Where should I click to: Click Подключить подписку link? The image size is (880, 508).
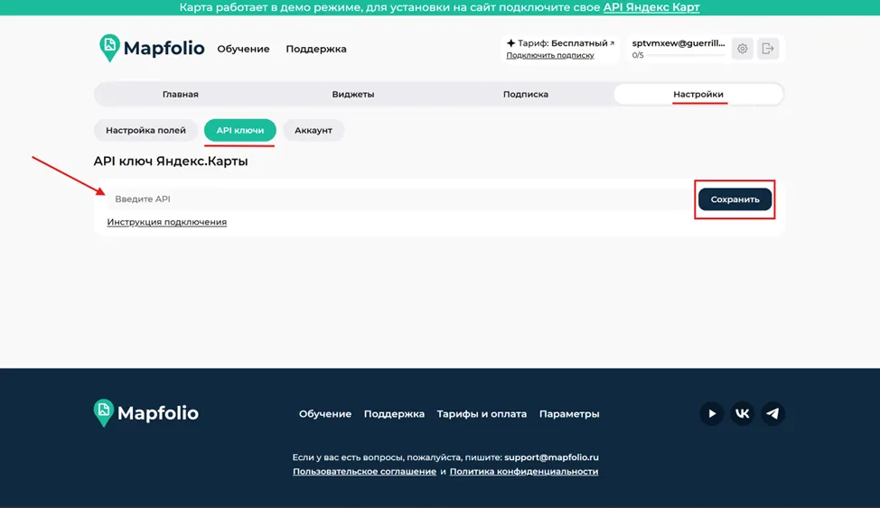pyautogui.click(x=550, y=55)
